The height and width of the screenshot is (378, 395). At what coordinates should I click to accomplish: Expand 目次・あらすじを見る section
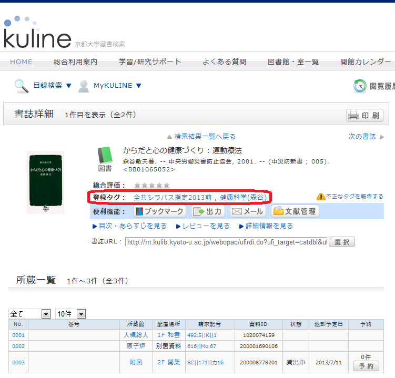pyautogui.click(x=130, y=226)
